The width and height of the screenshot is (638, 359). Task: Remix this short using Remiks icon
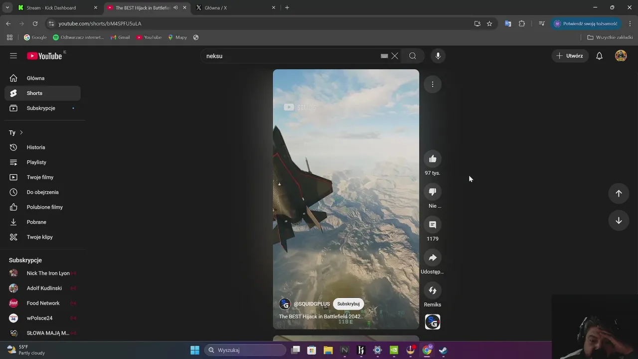pos(433,291)
